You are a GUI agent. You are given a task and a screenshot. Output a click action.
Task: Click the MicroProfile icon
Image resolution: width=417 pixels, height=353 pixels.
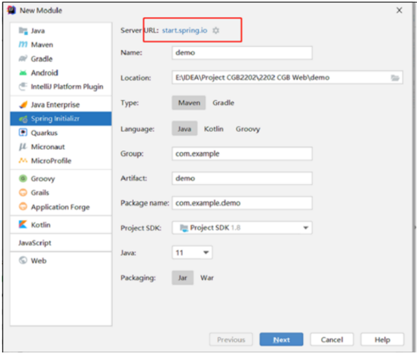pos(23,161)
